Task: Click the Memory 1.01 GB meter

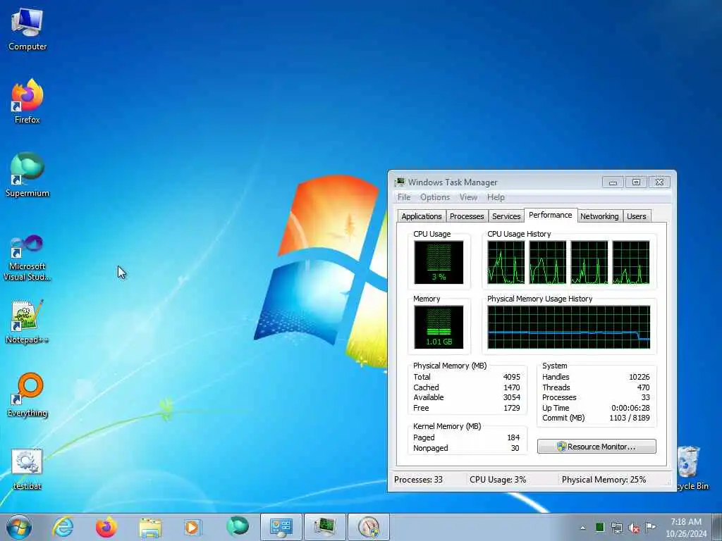Action: pos(439,327)
